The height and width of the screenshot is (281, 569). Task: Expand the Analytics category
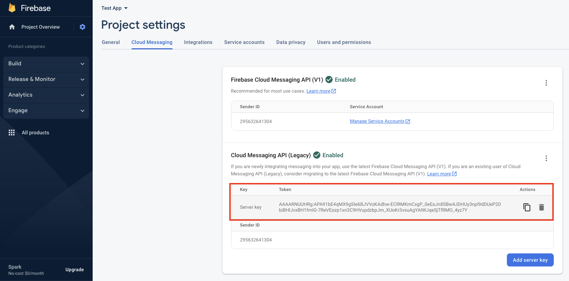(46, 95)
